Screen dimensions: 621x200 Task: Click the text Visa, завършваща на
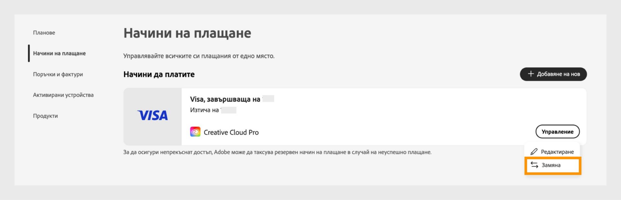pos(225,99)
